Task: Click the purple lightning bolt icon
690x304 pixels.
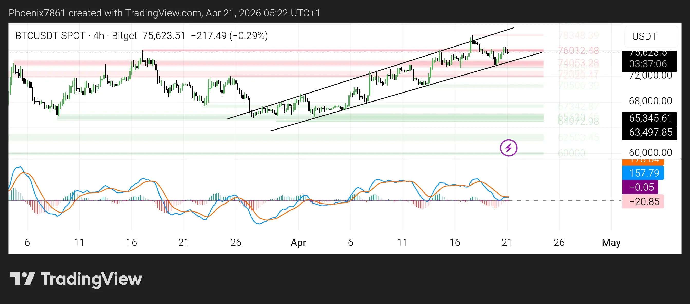Action: click(x=508, y=148)
